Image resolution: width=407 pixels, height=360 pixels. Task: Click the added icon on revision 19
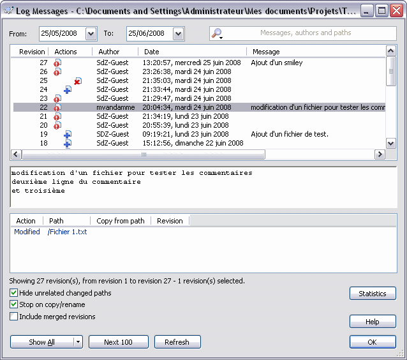67,135
